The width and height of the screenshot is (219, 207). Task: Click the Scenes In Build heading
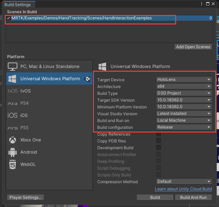[x=22, y=12]
